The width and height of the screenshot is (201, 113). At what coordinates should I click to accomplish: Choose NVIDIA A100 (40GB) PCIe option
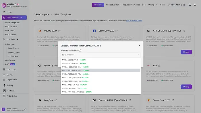click(101, 74)
